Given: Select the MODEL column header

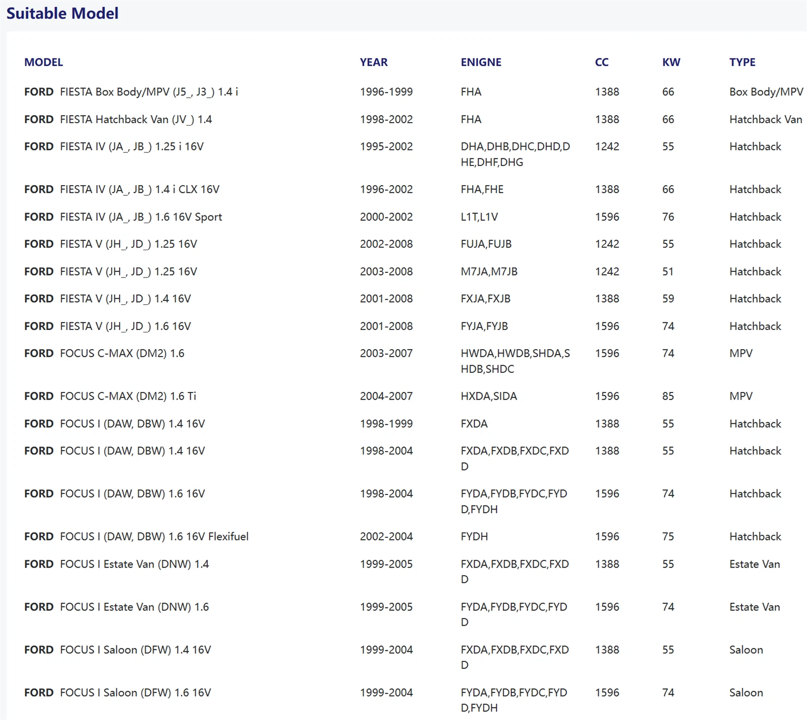Looking at the screenshot, I should tap(43, 62).
